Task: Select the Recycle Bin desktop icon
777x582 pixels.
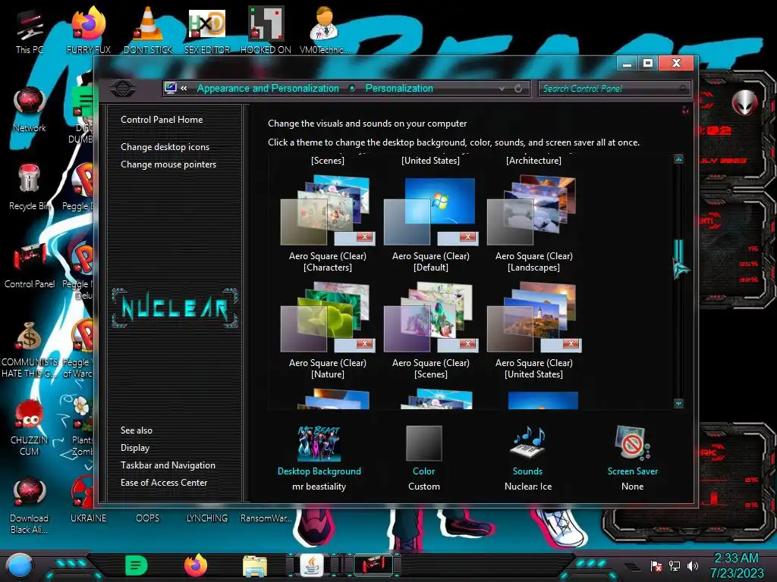Action: tap(30, 188)
